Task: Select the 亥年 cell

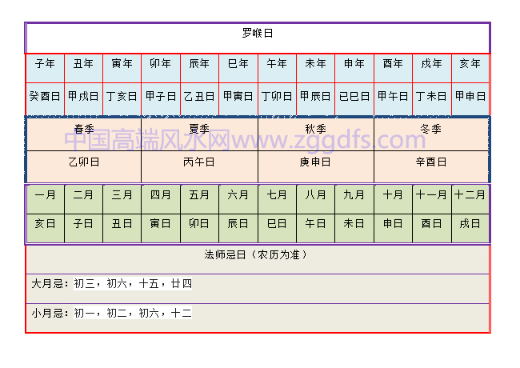Action: point(470,68)
